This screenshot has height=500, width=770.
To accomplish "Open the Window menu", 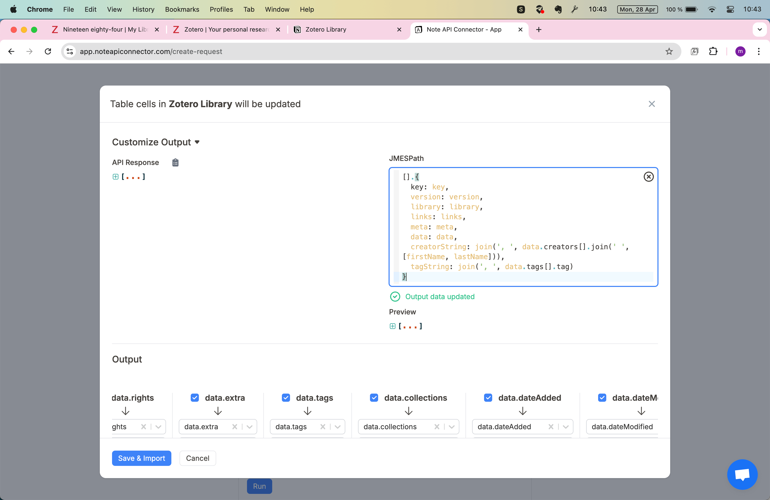I will 277,9.
